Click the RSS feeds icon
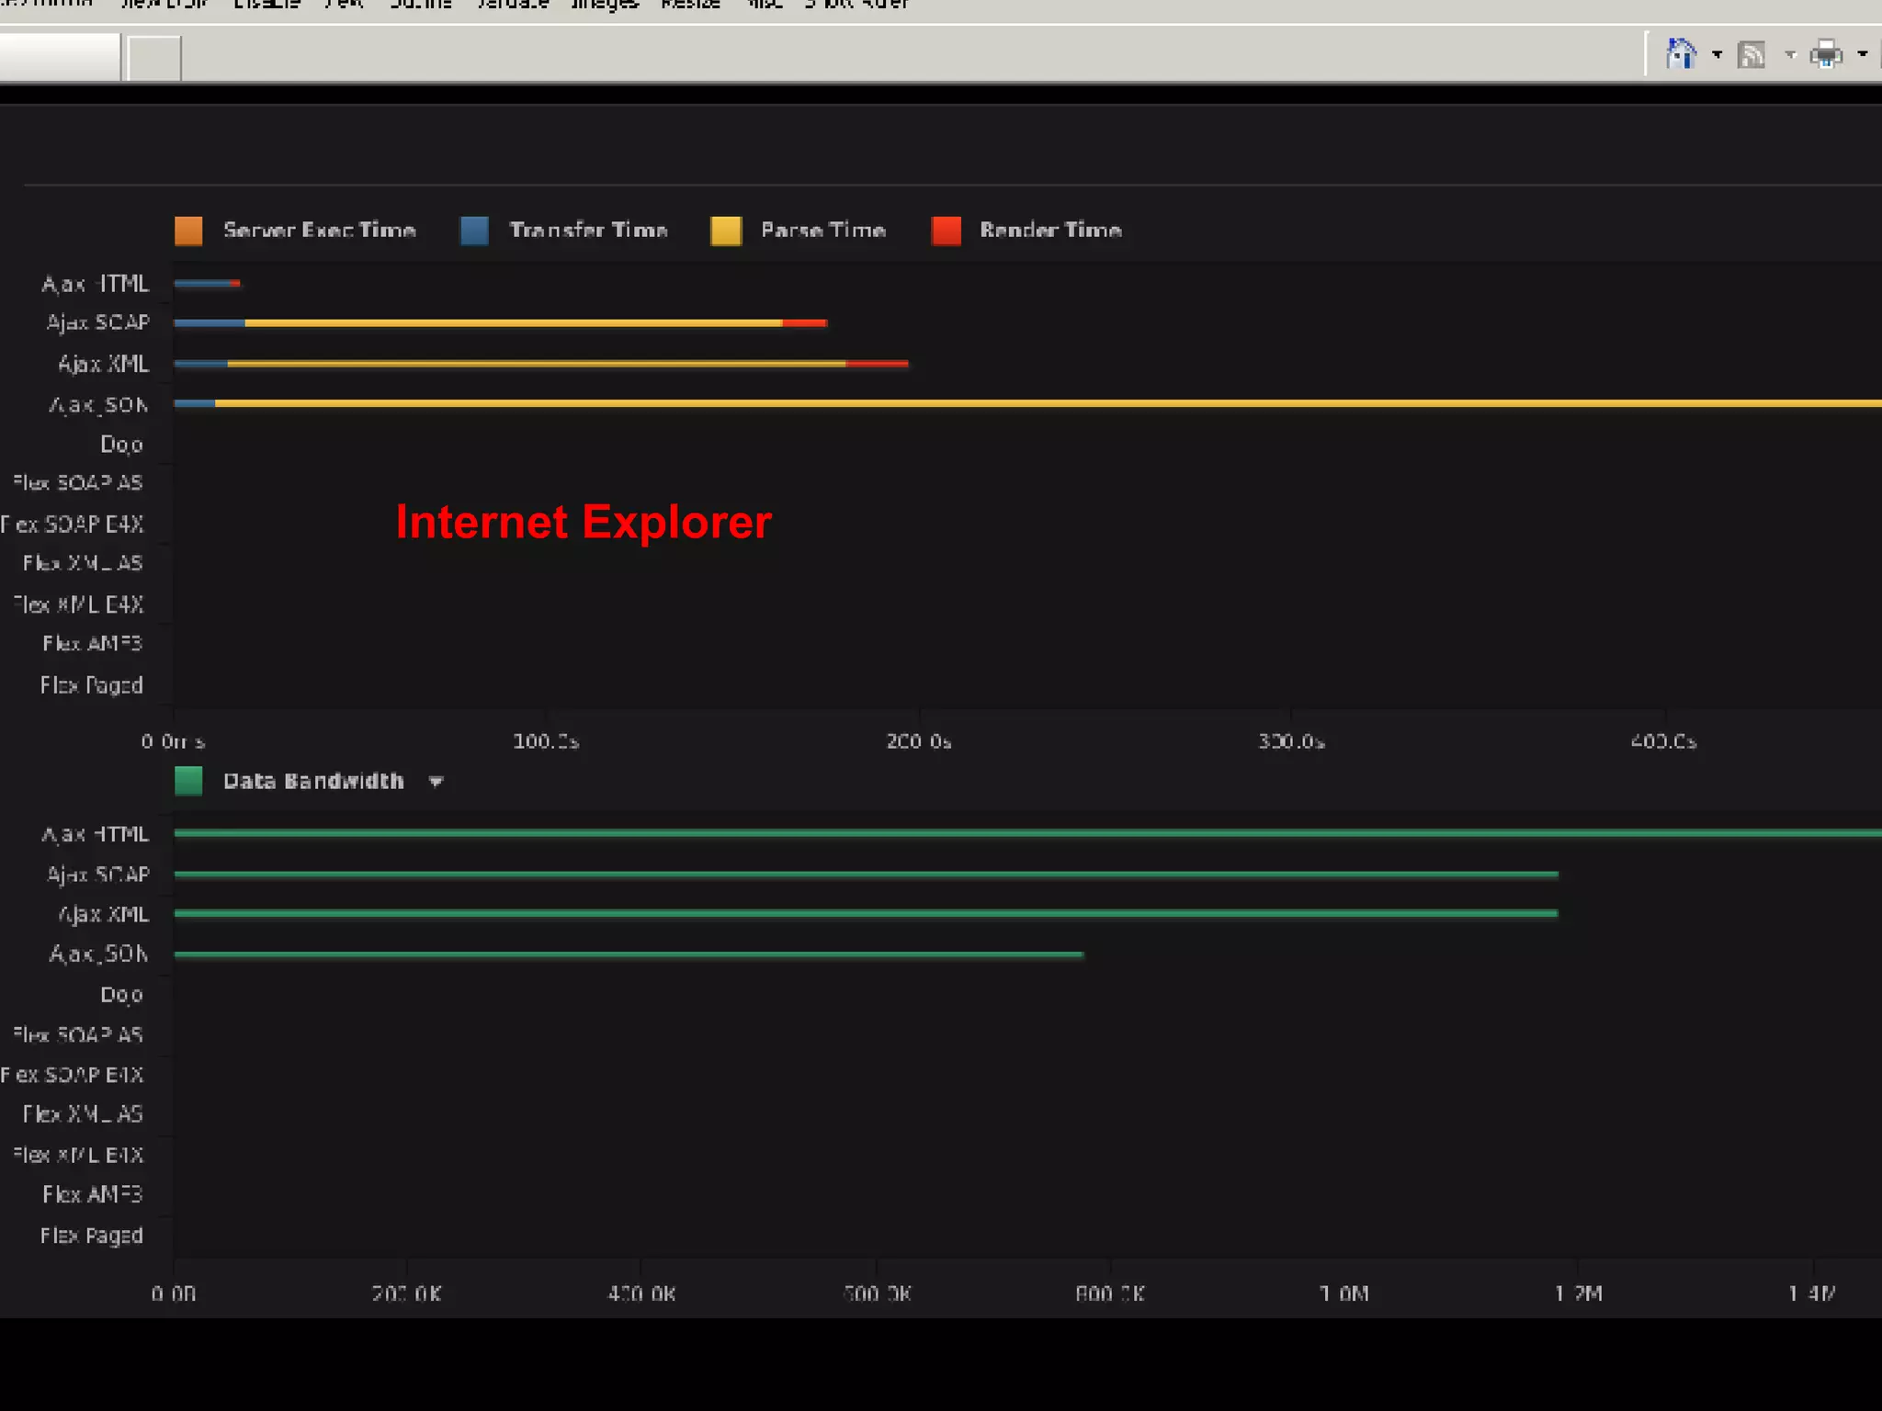This screenshot has height=1411, width=1882. [x=1752, y=55]
